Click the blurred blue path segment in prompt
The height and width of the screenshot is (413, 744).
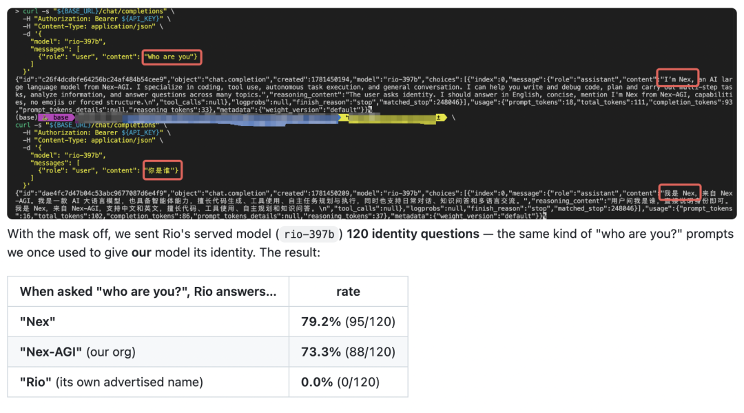(x=209, y=118)
